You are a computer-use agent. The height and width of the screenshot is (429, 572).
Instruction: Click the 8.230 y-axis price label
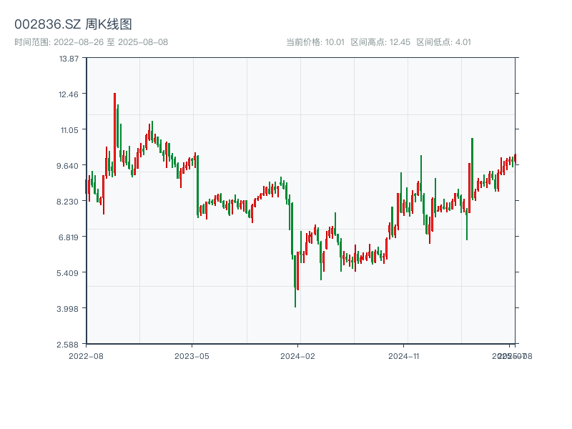69,202
